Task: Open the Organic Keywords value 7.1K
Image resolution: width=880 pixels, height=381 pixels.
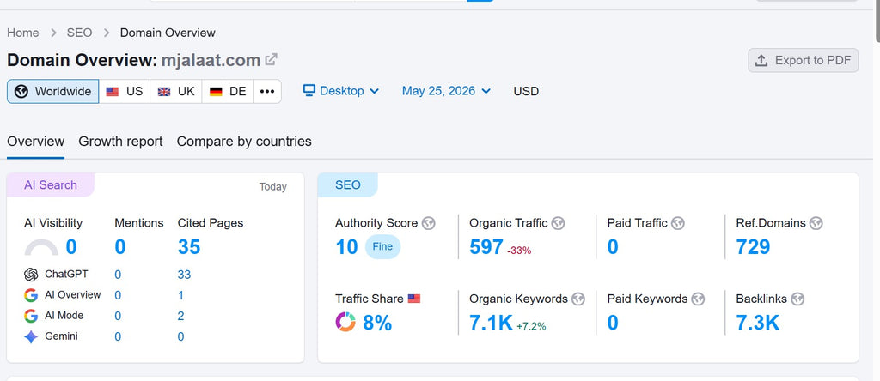Action: tap(491, 324)
